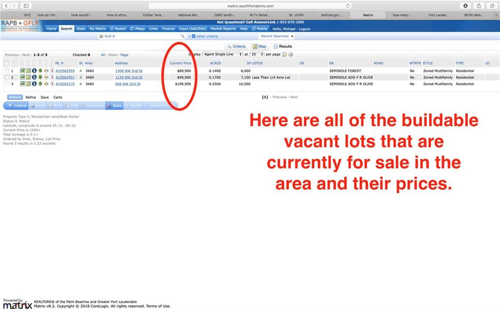Open the Agent Single Line display dropdown
500x312 pixels.
[x=222, y=54]
